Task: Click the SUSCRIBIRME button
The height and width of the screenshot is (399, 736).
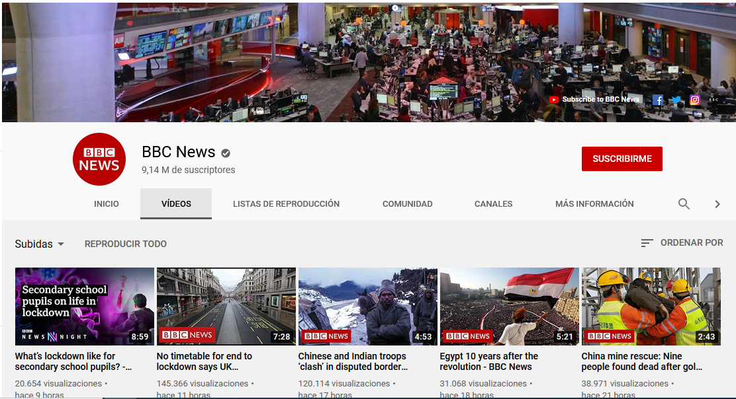Action: [622, 159]
